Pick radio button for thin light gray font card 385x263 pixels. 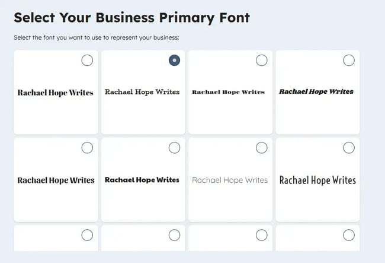pos(261,148)
